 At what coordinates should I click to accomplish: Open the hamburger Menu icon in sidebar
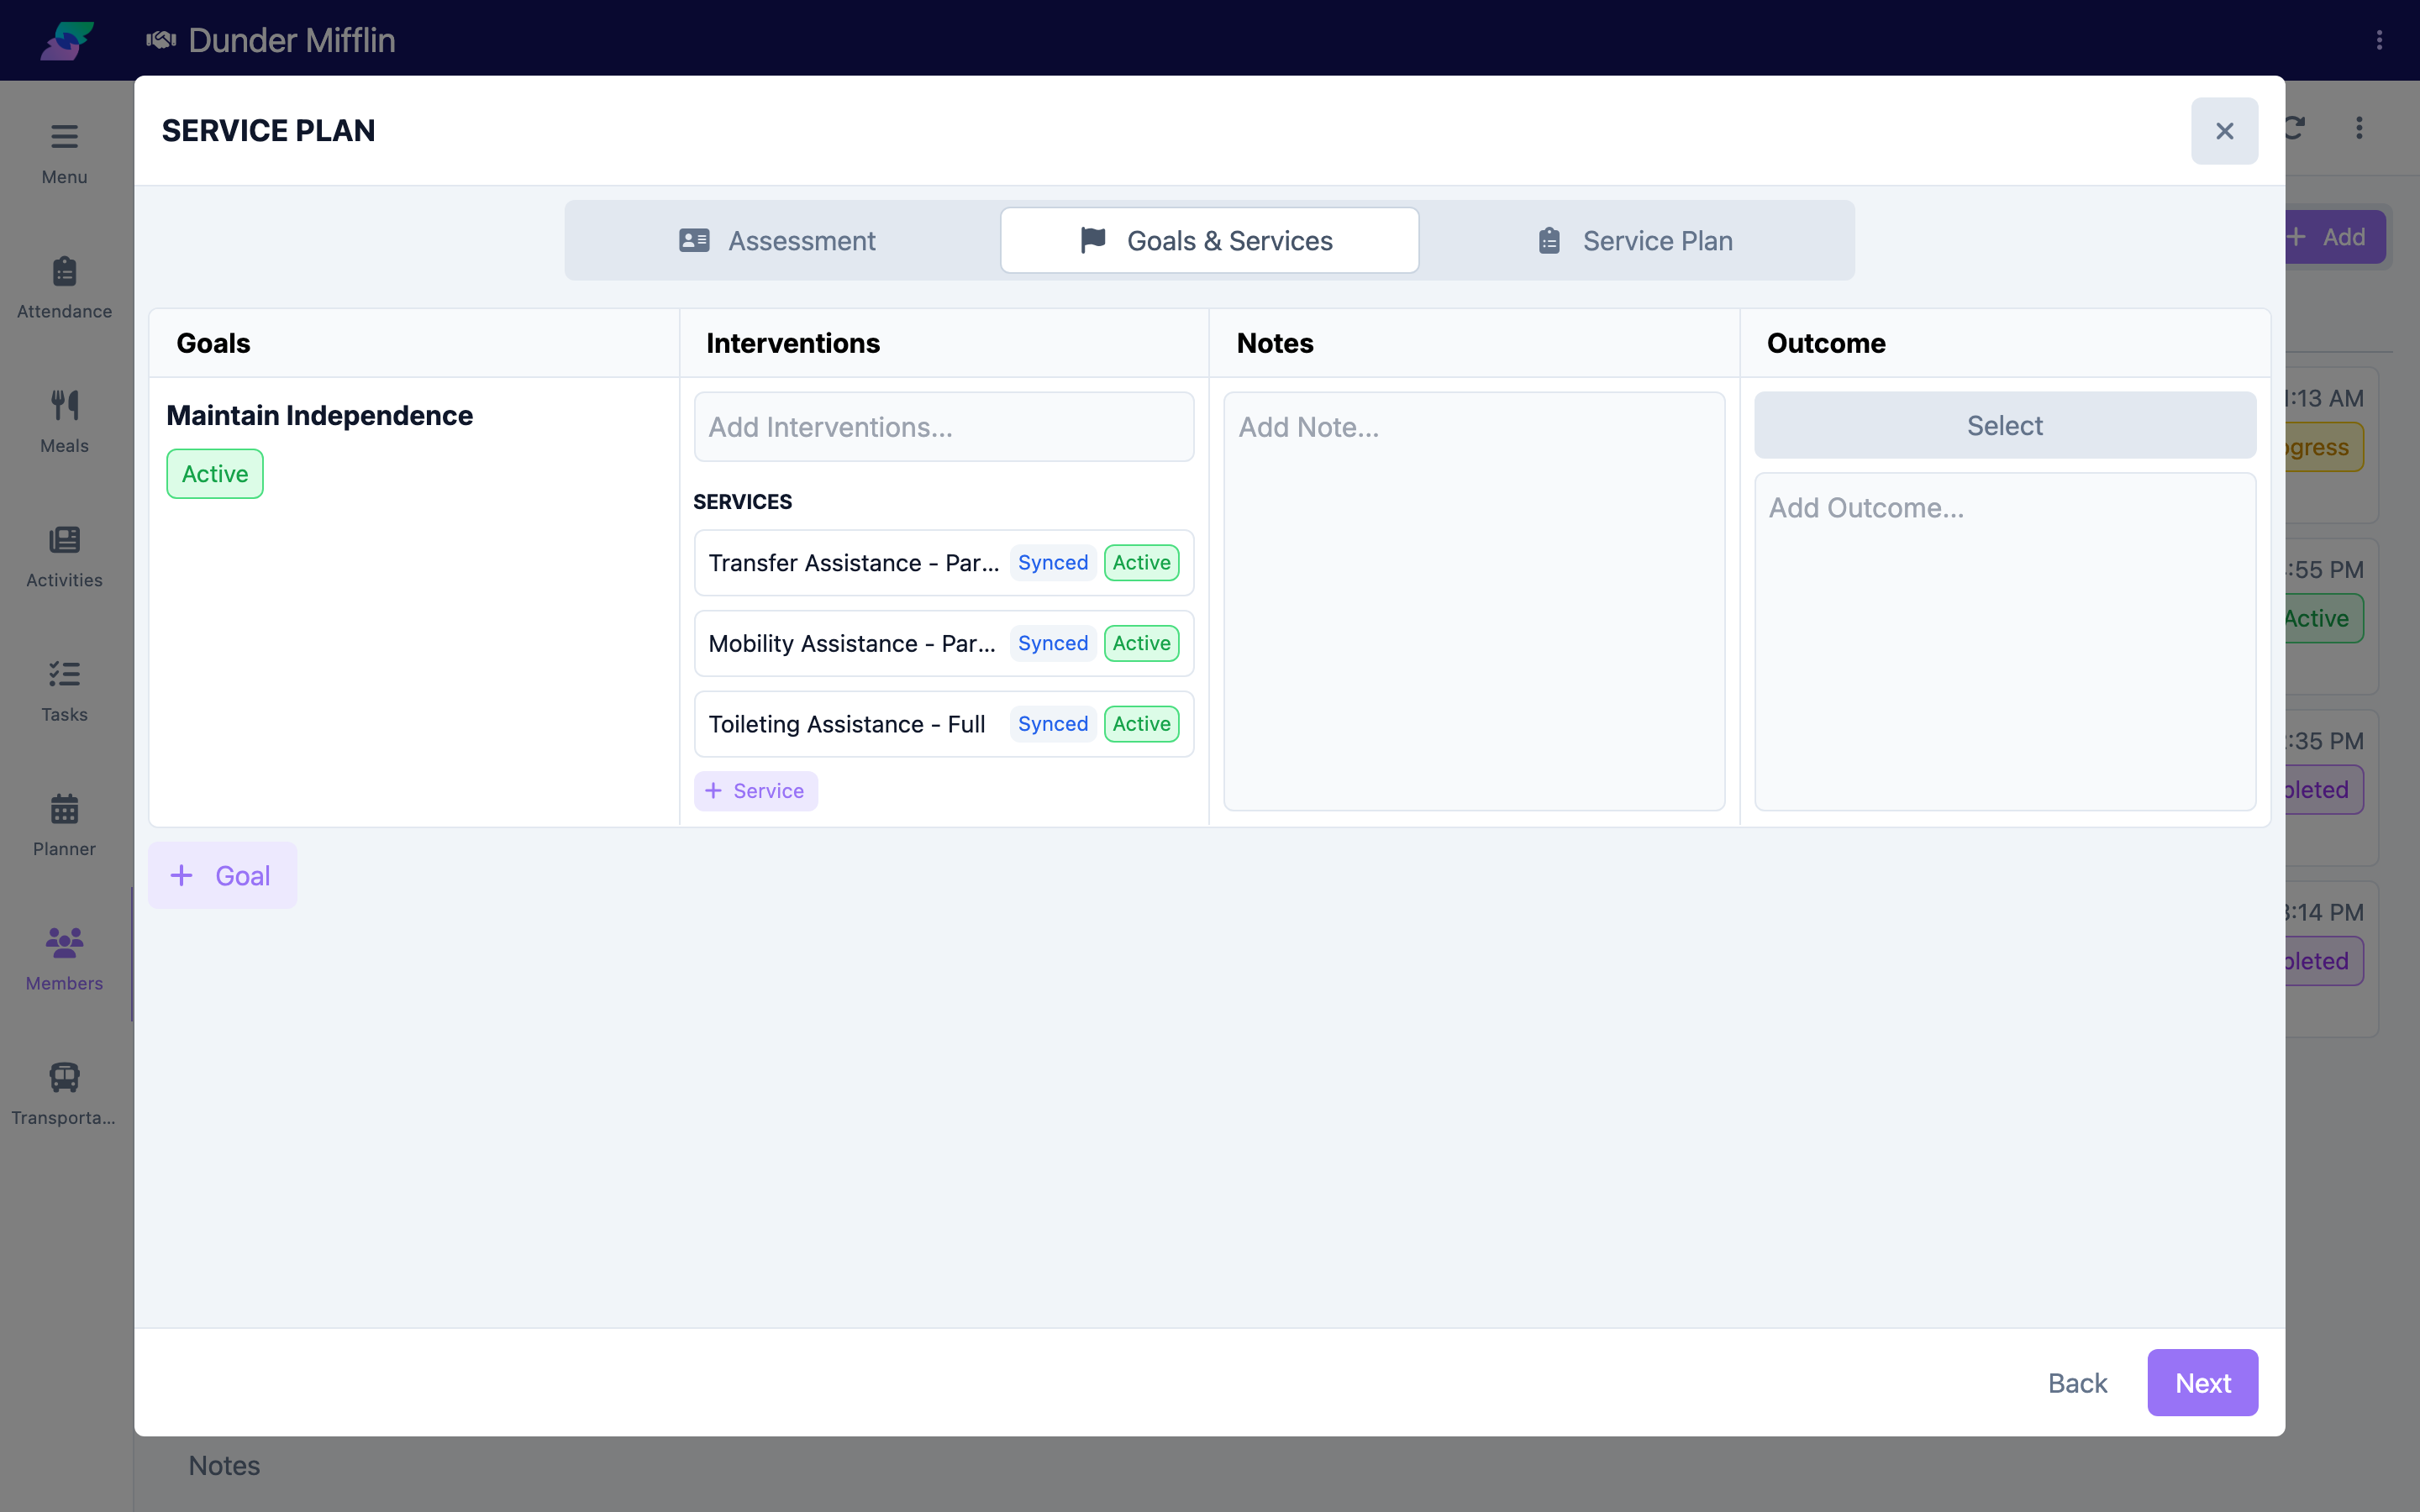click(64, 136)
